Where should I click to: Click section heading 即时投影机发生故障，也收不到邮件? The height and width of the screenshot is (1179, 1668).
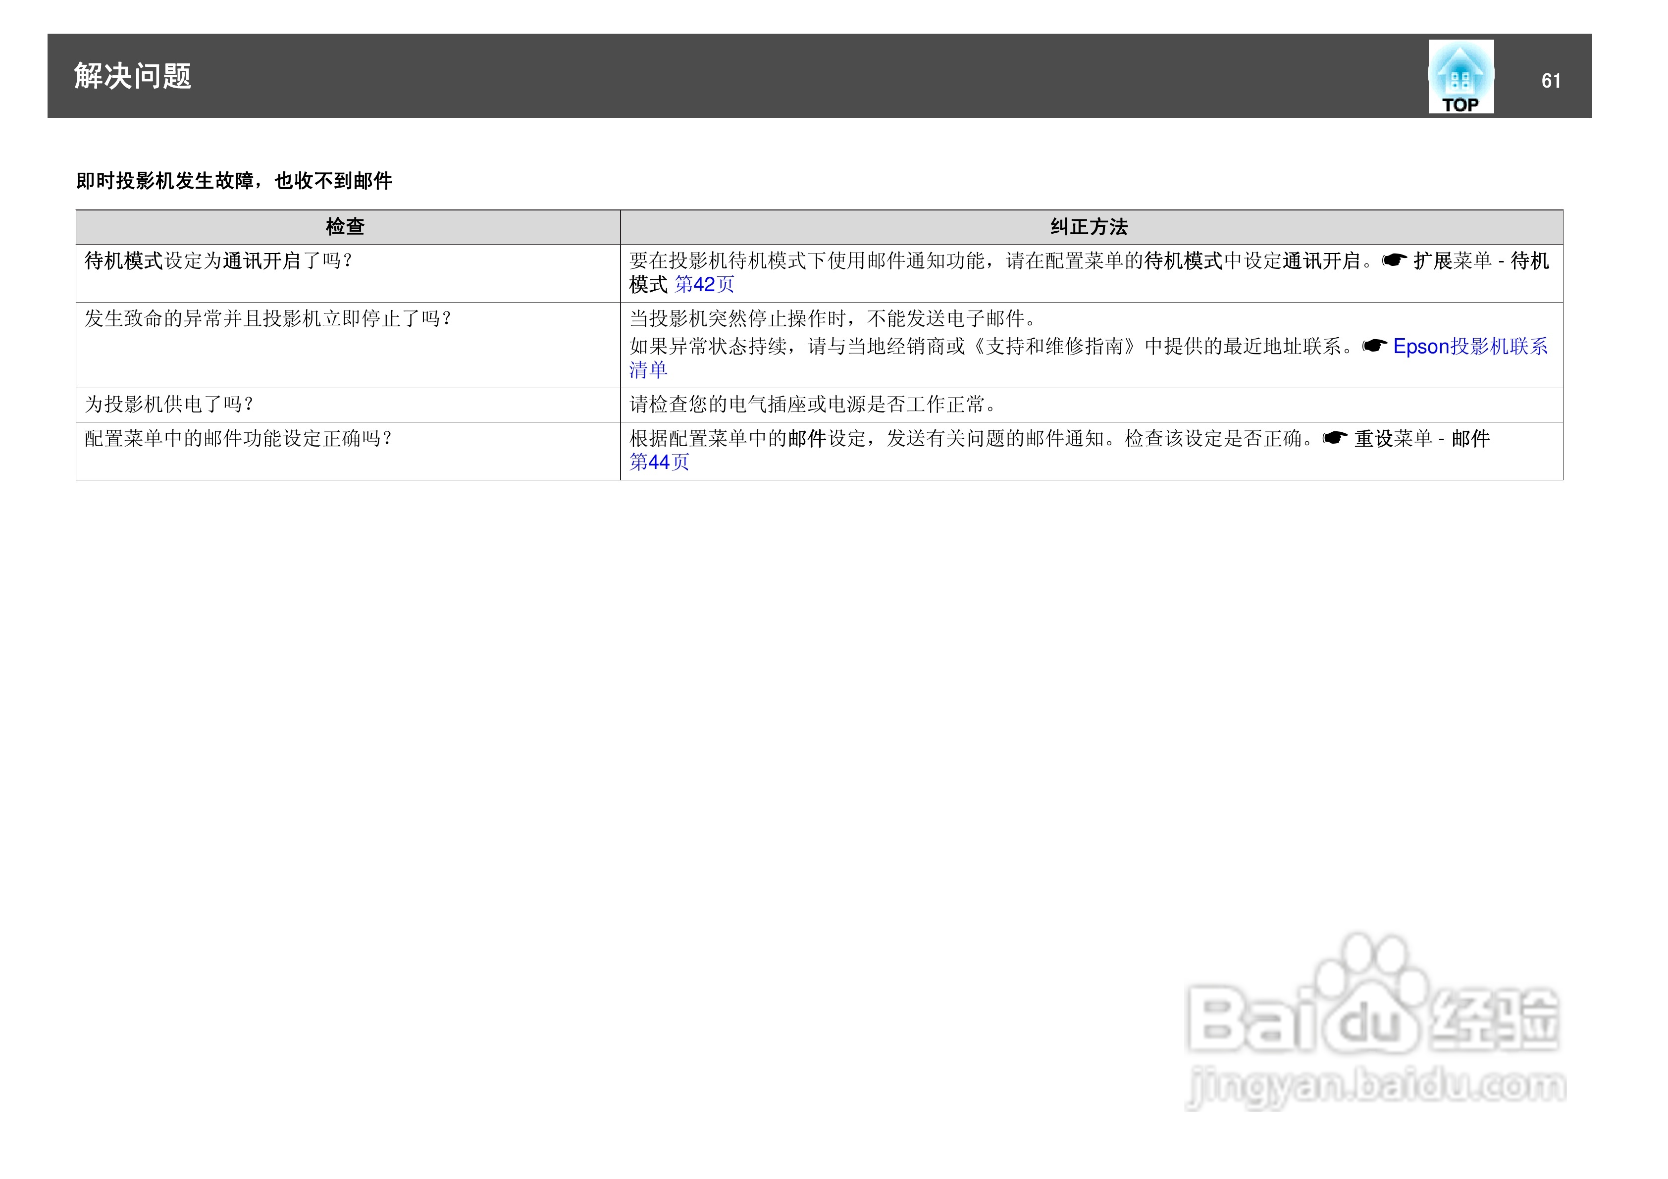[234, 181]
